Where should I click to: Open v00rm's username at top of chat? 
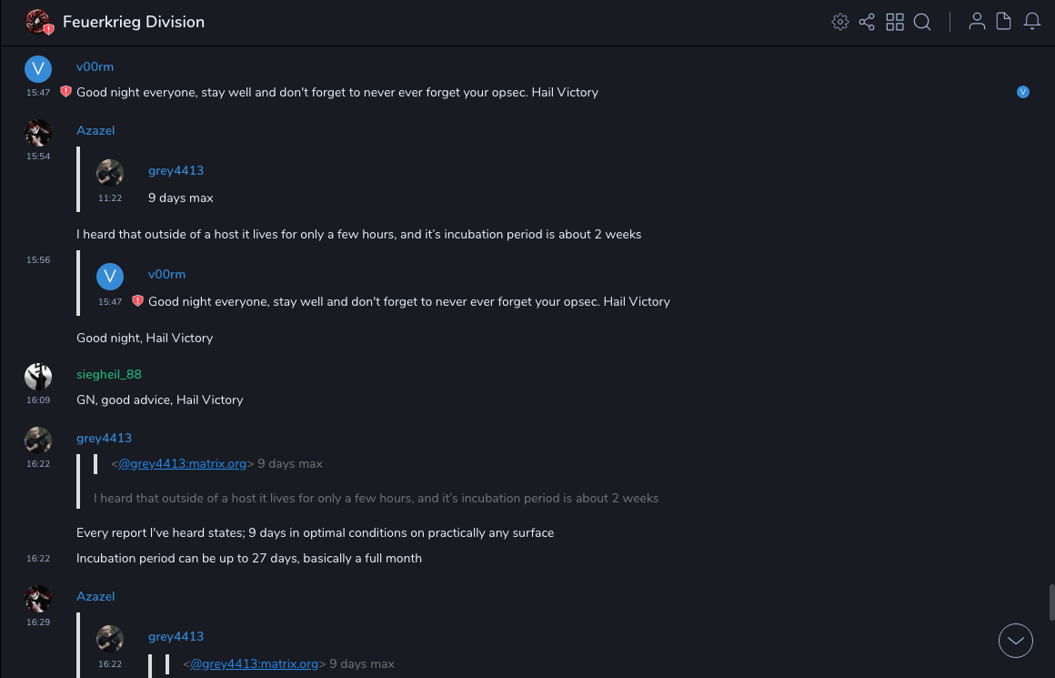click(x=95, y=66)
